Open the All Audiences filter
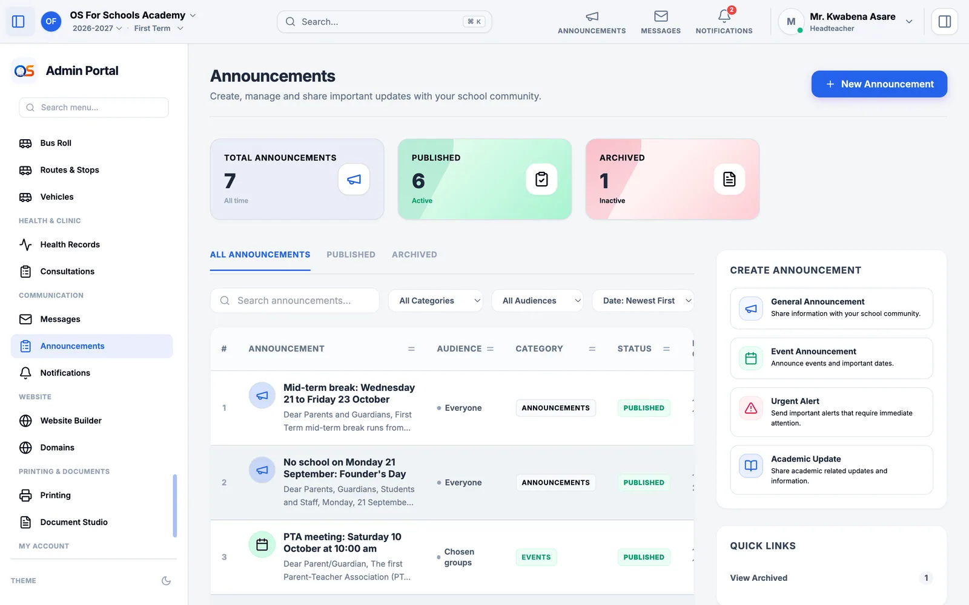969x605 pixels. 537,301
